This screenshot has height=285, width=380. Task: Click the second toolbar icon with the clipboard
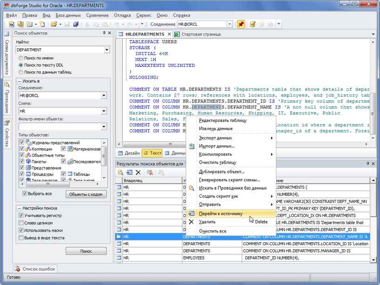pos(20,24)
